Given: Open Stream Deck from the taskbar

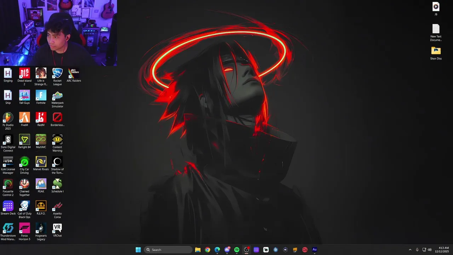Looking at the screenshot, I should (256, 250).
